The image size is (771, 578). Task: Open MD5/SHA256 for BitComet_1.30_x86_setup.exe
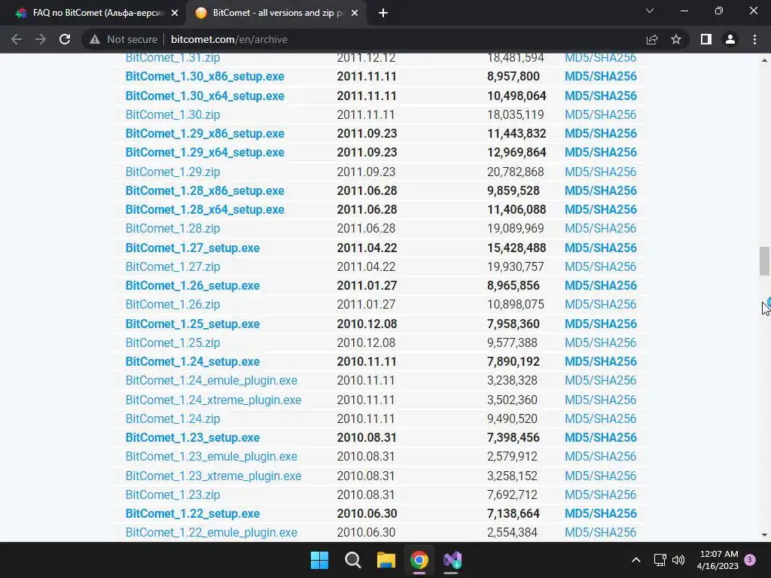600,77
